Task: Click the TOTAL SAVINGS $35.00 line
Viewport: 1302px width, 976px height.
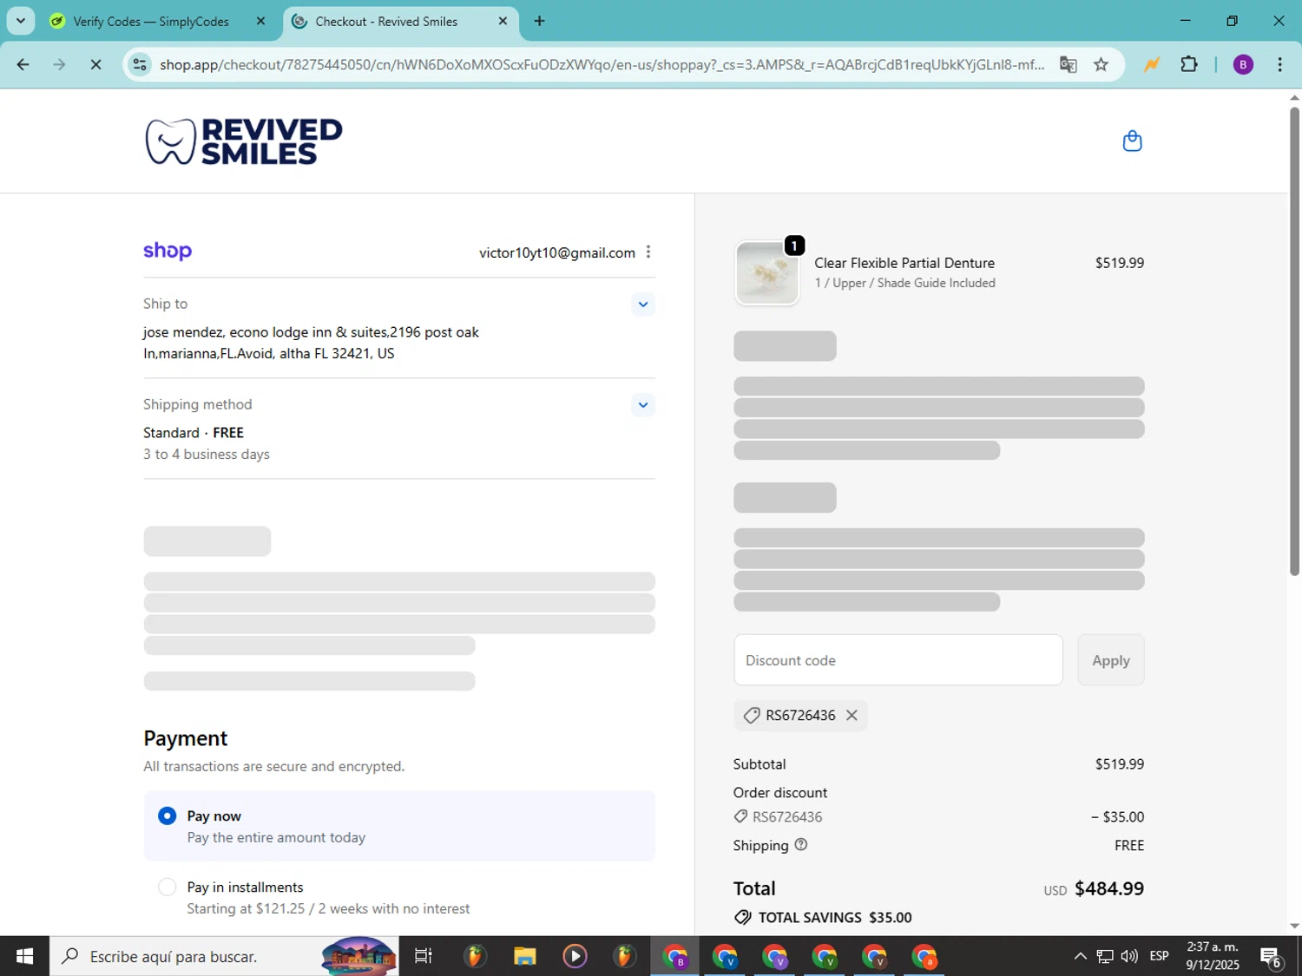Action: (x=823, y=917)
